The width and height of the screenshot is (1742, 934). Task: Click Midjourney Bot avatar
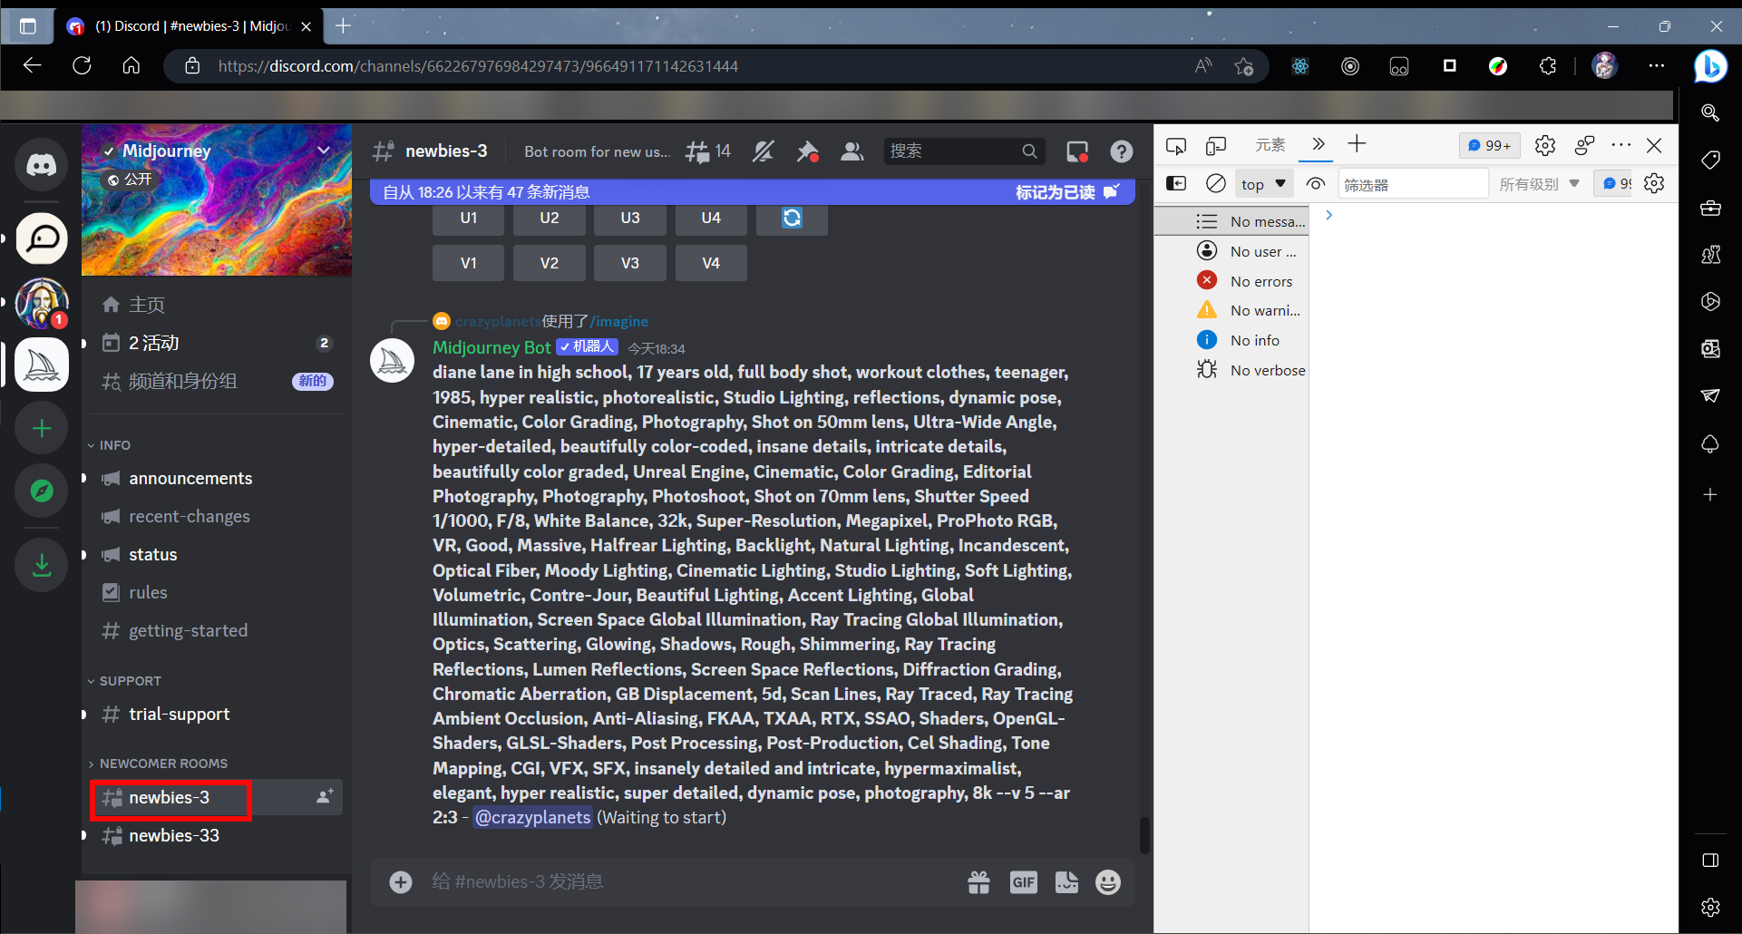pos(393,361)
